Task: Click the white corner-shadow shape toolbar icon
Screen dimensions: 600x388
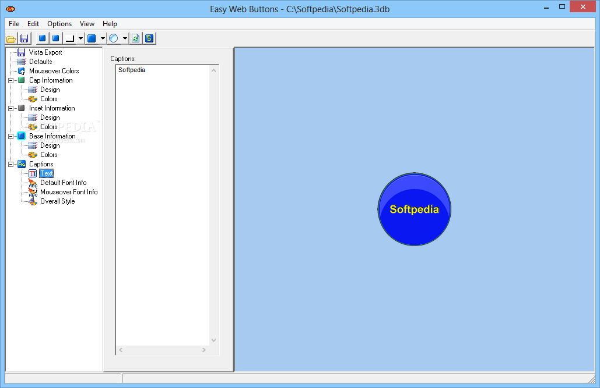Action: point(69,38)
